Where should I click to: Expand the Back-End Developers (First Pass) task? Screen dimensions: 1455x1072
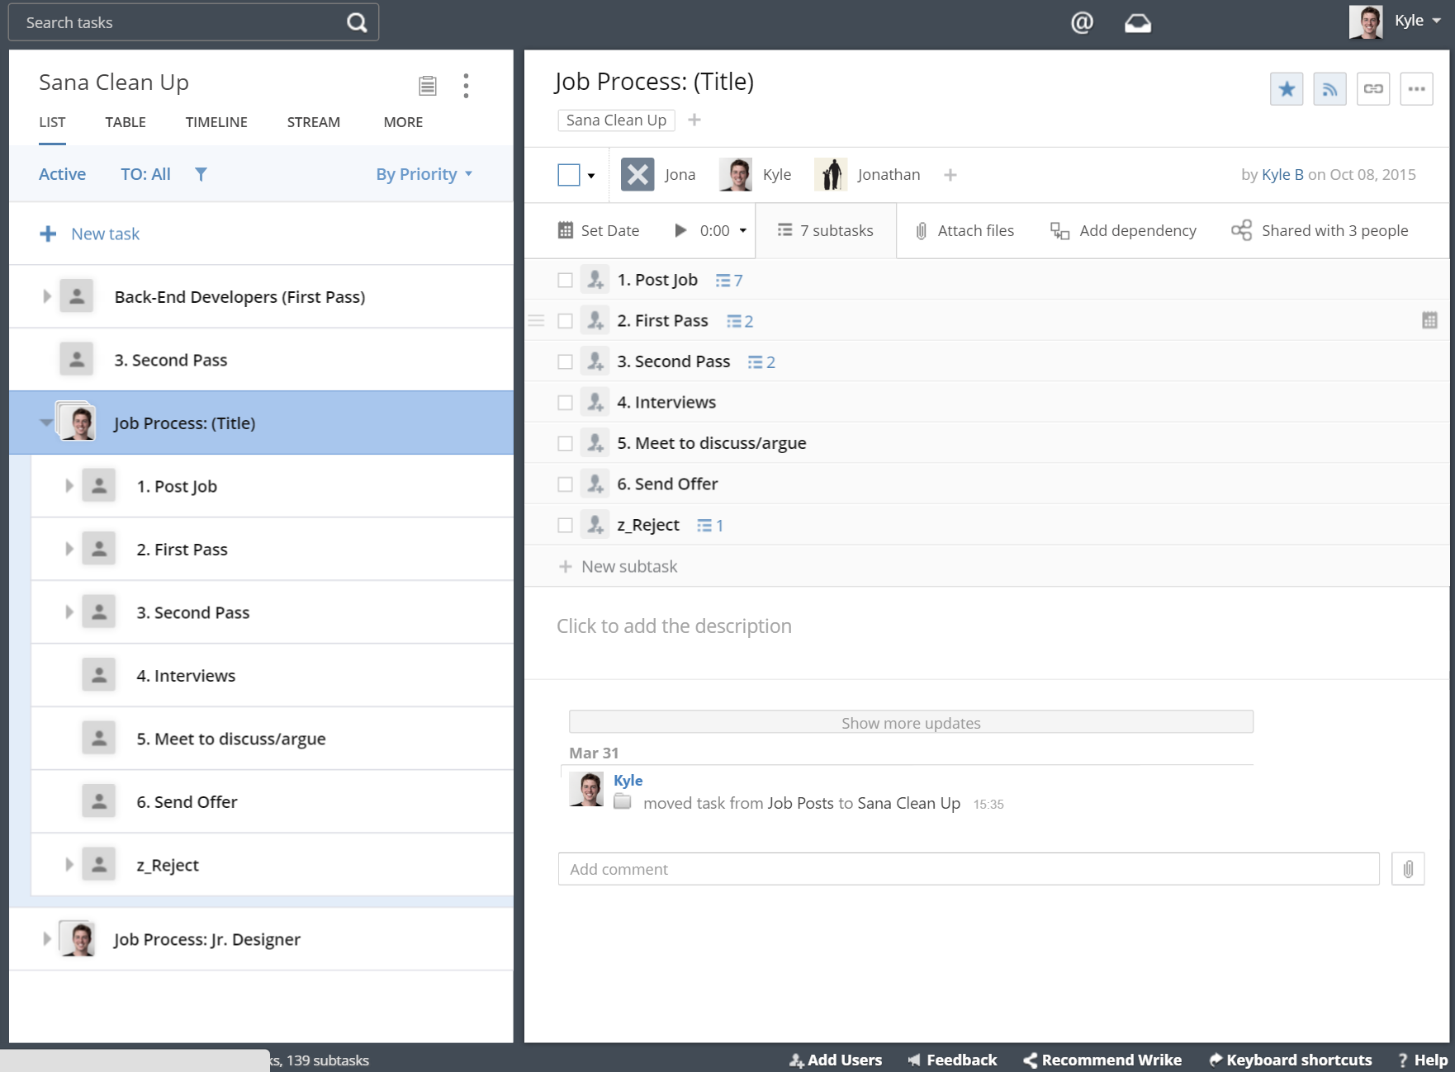47,296
